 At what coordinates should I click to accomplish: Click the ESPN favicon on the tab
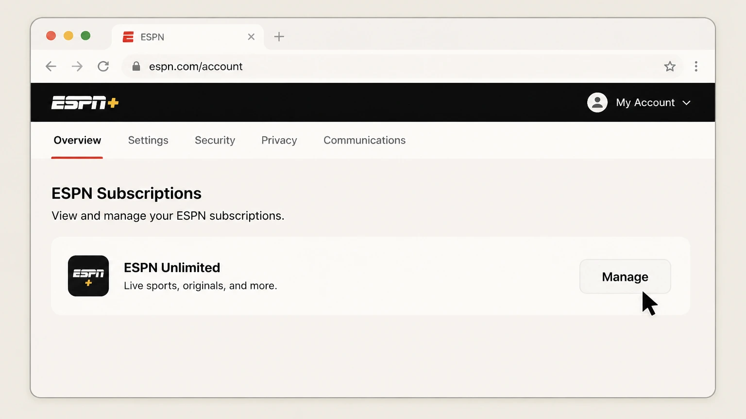128,37
